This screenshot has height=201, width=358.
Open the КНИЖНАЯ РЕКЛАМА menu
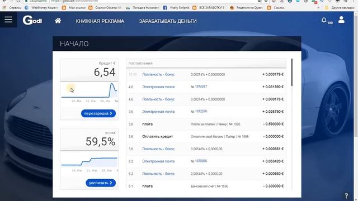click(100, 21)
